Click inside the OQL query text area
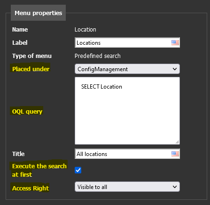The image size is (210, 205). (x=127, y=111)
